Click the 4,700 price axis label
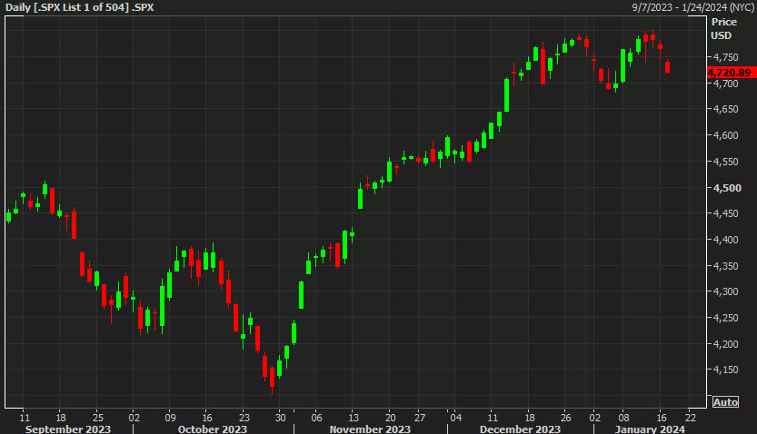The height and width of the screenshot is (434, 757). coord(725,84)
